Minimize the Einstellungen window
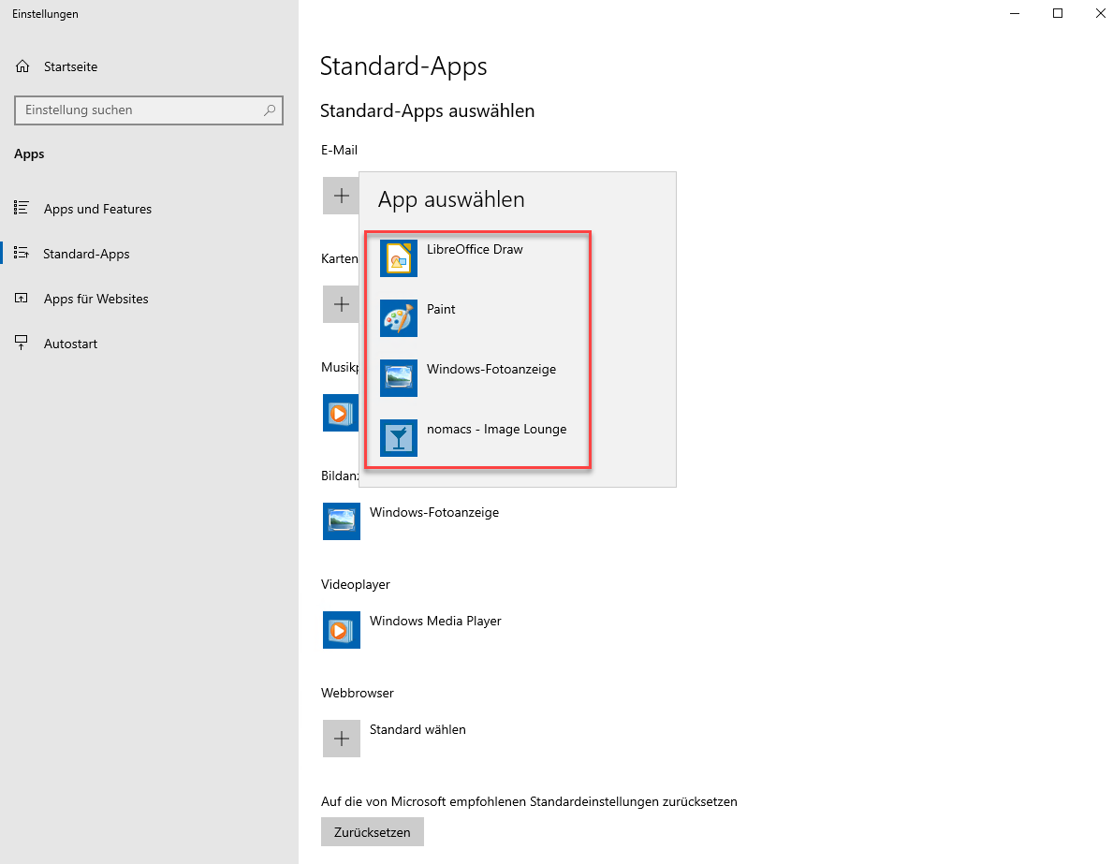 point(1015,13)
